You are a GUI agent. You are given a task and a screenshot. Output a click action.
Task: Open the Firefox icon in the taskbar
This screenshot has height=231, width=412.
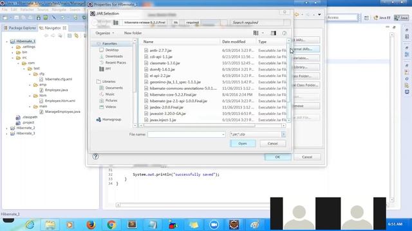91,225
